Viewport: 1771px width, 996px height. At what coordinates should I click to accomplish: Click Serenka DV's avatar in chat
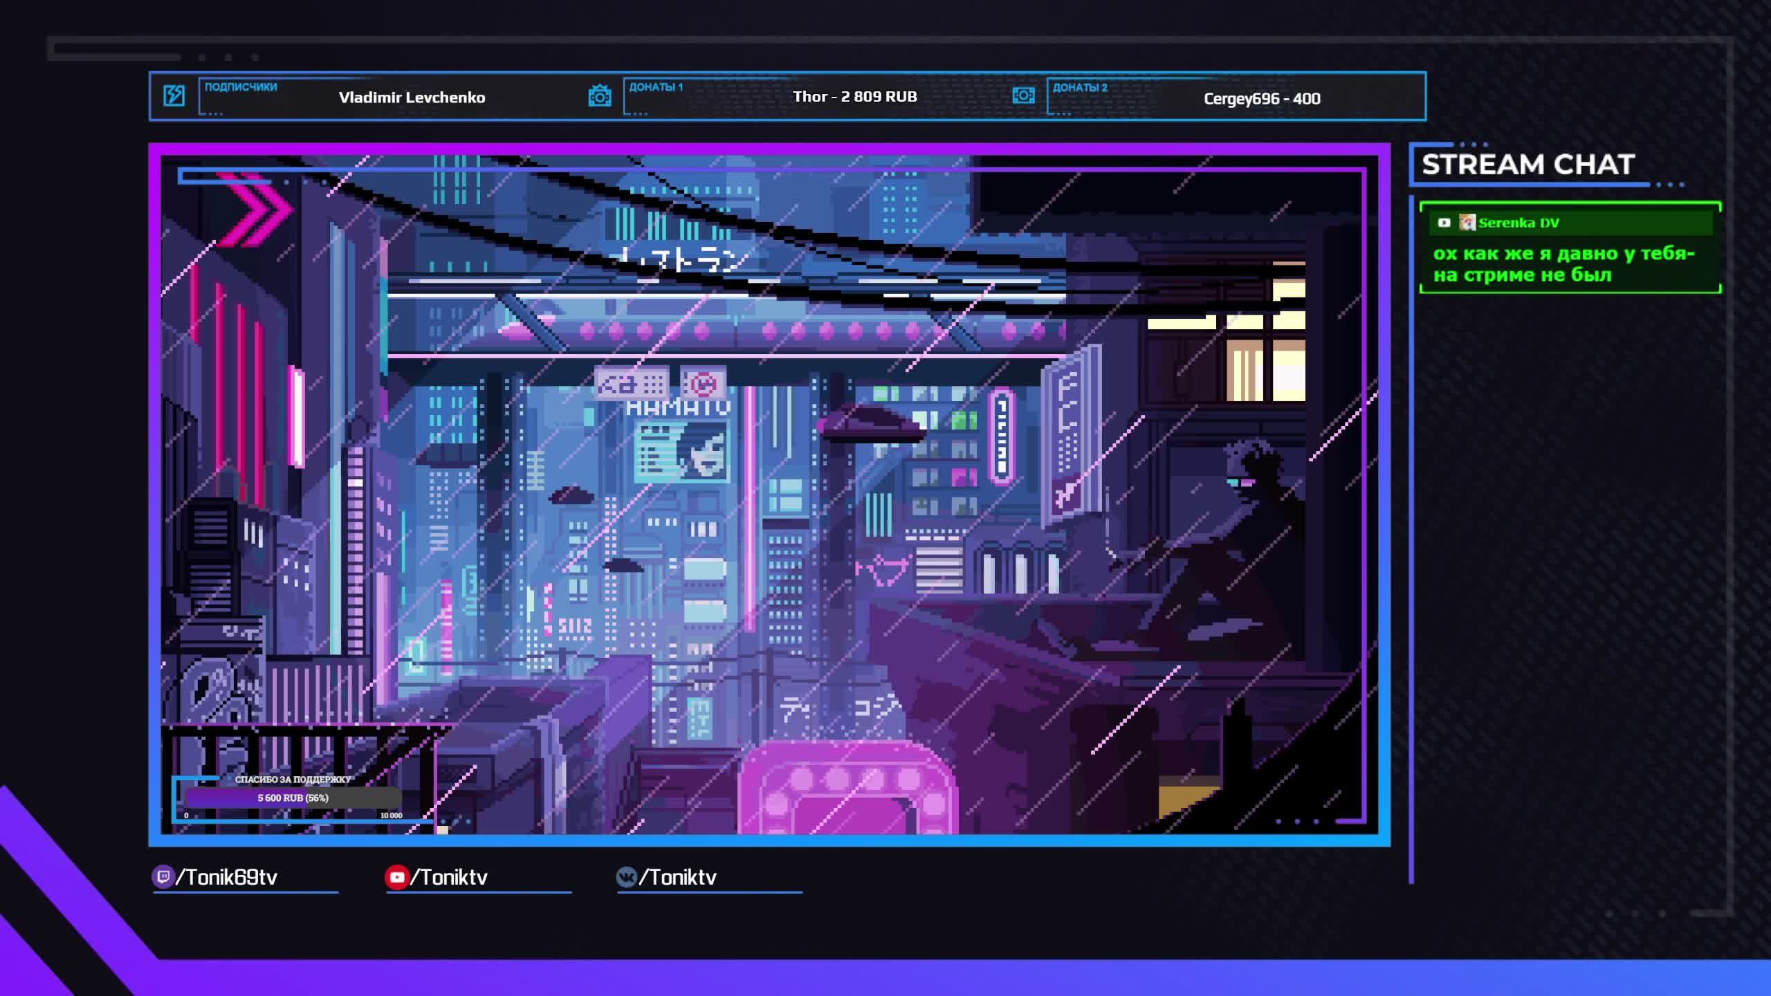1467,223
